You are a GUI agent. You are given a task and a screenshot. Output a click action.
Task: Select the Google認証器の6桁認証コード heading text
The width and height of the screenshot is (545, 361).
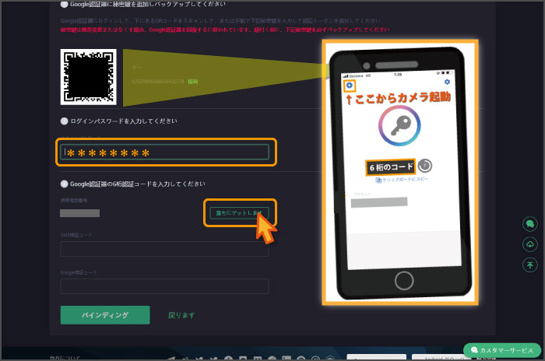138,184
